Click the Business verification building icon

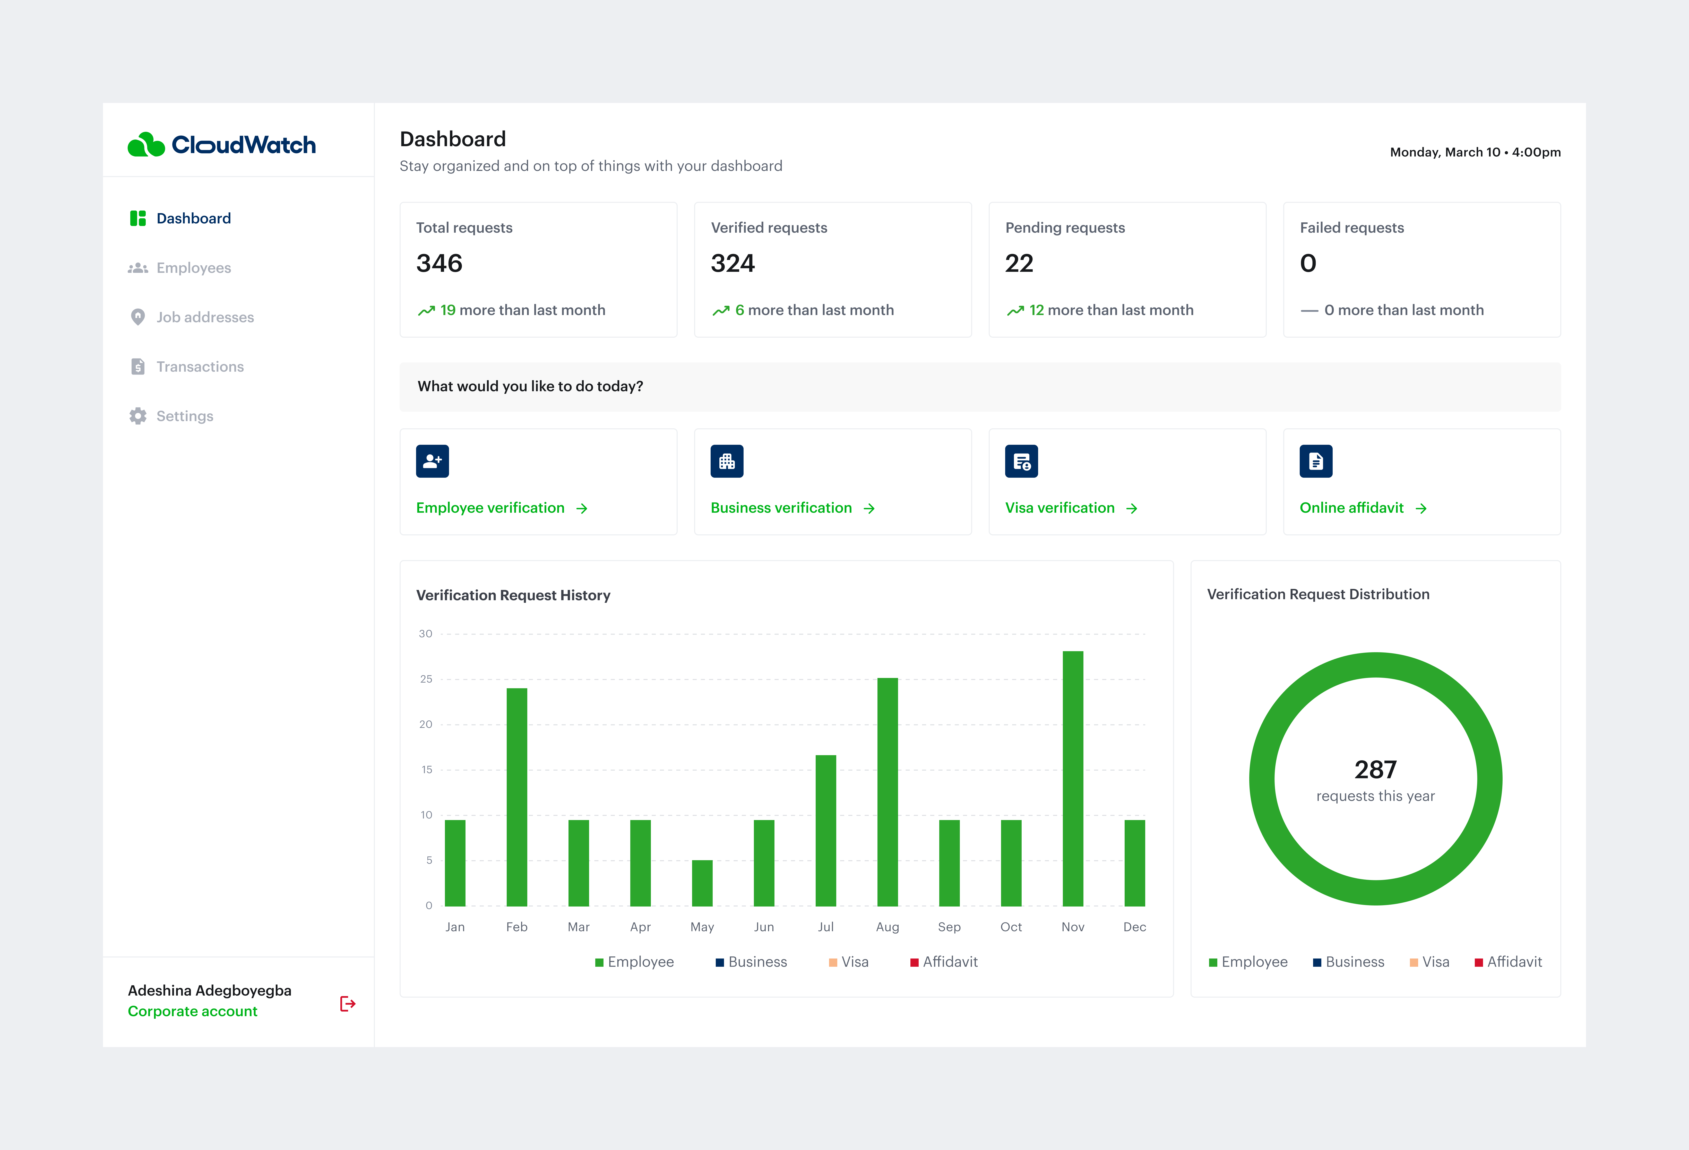(727, 461)
